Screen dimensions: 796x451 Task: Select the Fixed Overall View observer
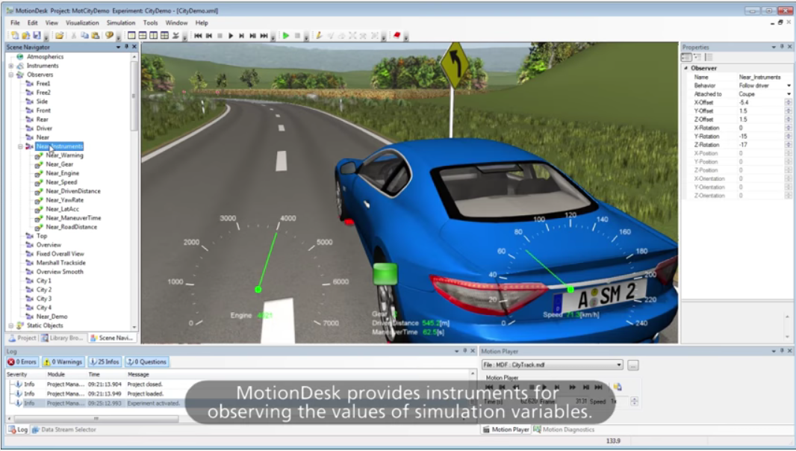[x=60, y=254]
